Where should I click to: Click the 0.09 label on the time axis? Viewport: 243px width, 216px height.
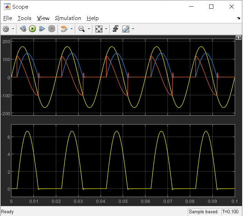point(212,202)
